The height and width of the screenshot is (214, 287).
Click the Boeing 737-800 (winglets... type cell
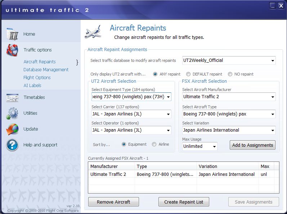[x=165, y=174]
